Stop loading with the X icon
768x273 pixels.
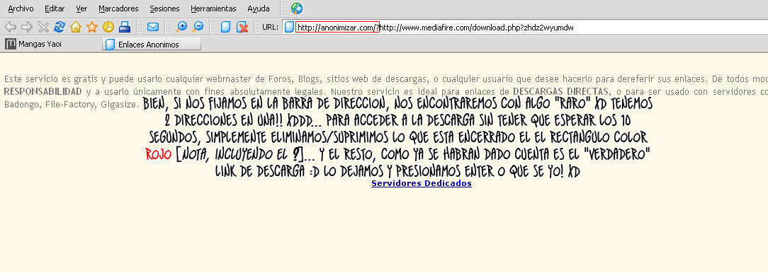click(x=43, y=27)
